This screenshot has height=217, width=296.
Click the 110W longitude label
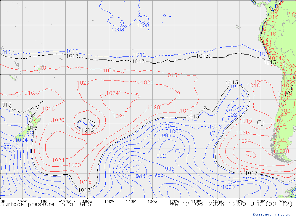coord(196,202)
